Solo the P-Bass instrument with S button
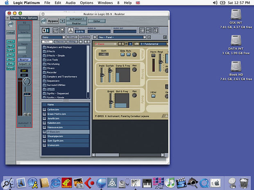Screen dimensions: 254x190 123,44
